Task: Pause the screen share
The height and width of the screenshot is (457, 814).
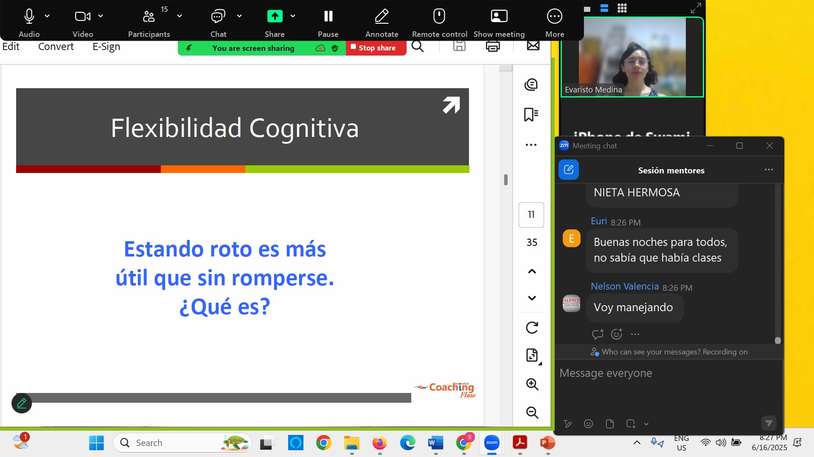Action: point(328,17)
